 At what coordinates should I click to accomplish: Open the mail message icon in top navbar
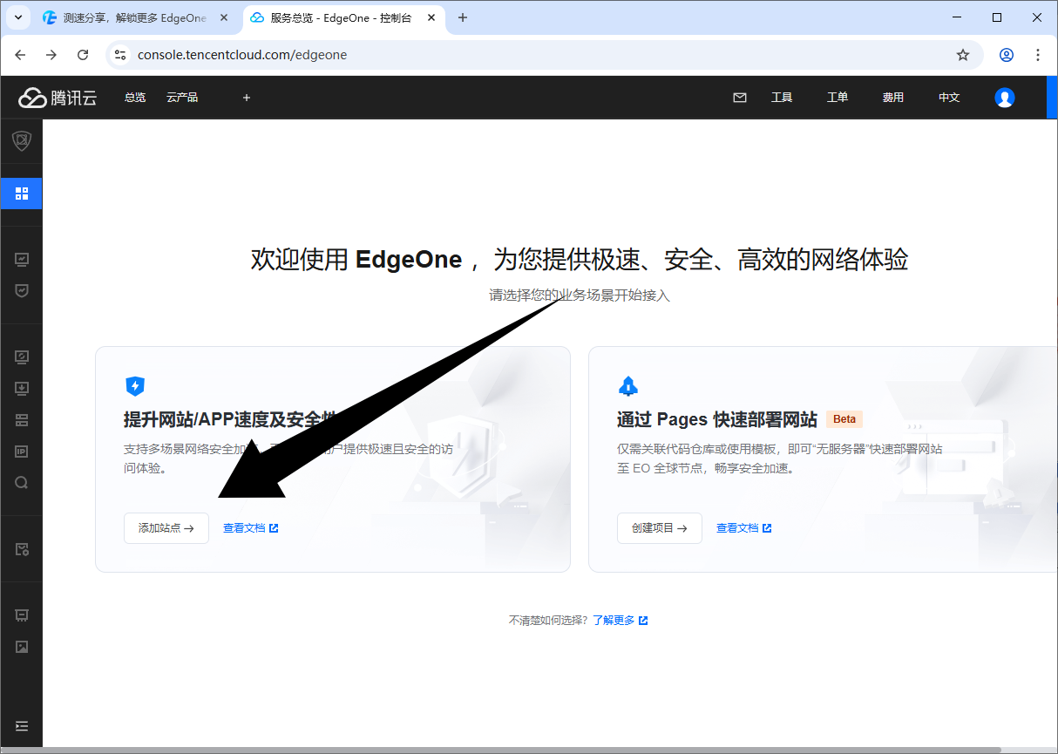tap(740, 97)
